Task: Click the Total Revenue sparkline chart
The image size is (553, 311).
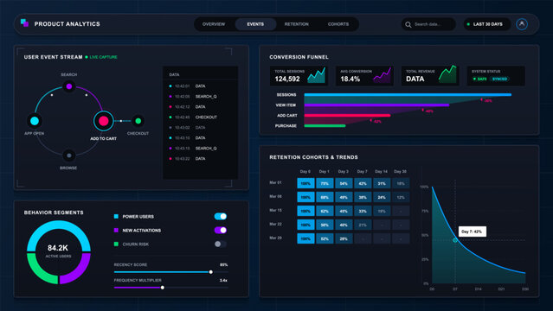Action: click(x=447, y=74)
